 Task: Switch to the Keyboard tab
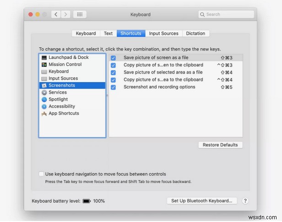pos(86,33)
